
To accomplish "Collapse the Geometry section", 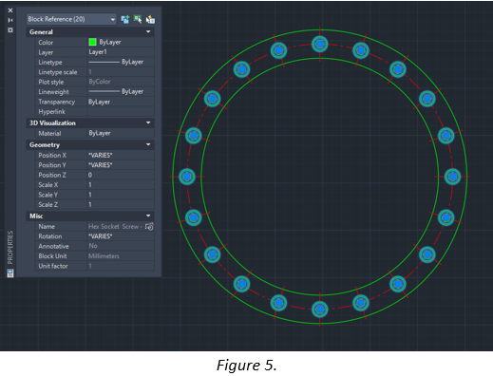I will click(x=148, y=144).
